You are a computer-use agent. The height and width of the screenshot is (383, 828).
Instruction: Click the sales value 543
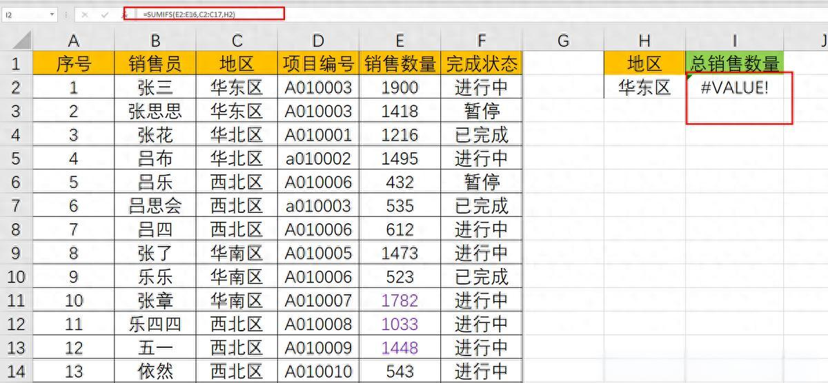pos(400,371)
